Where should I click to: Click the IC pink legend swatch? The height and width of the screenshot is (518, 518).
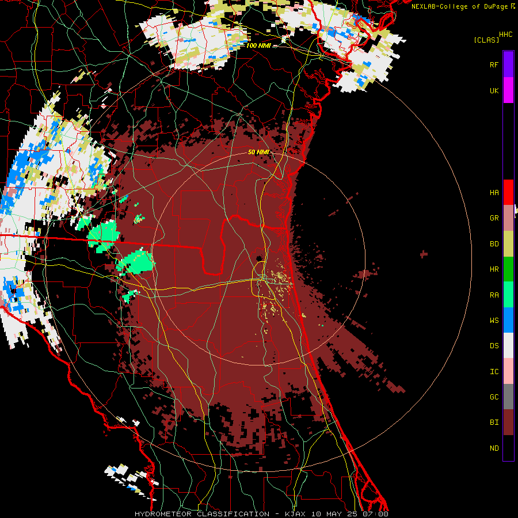coord(508,371)
